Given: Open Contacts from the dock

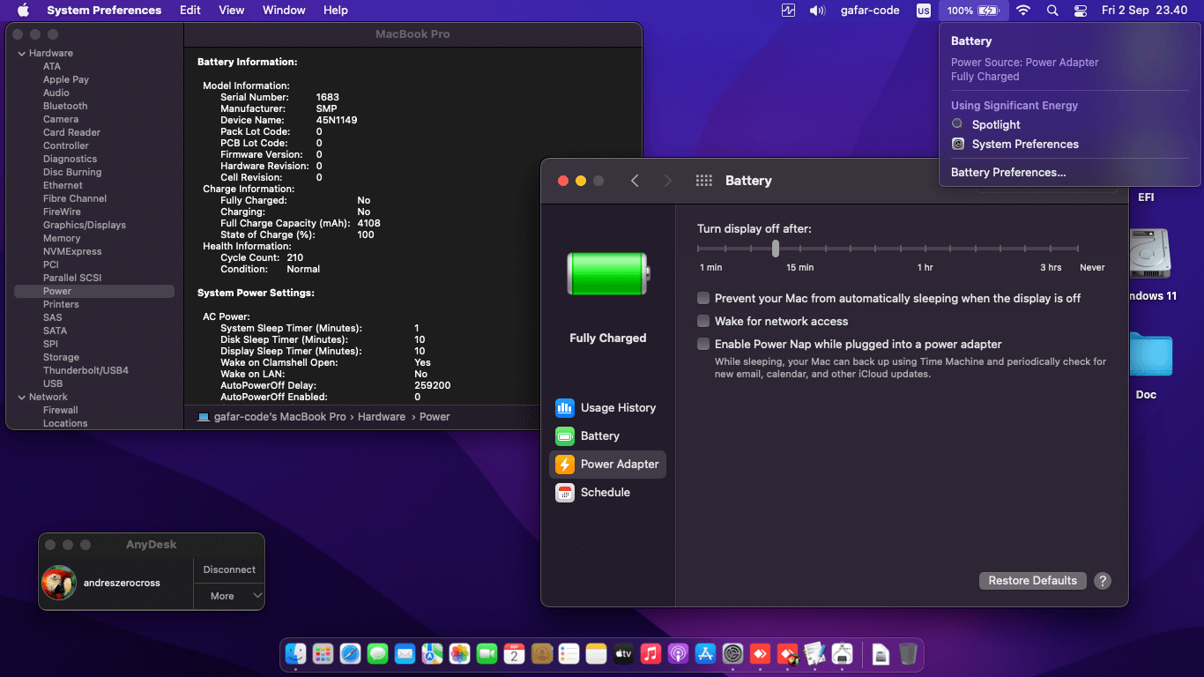Looking at the screenshot, I should tap(541, 654).
